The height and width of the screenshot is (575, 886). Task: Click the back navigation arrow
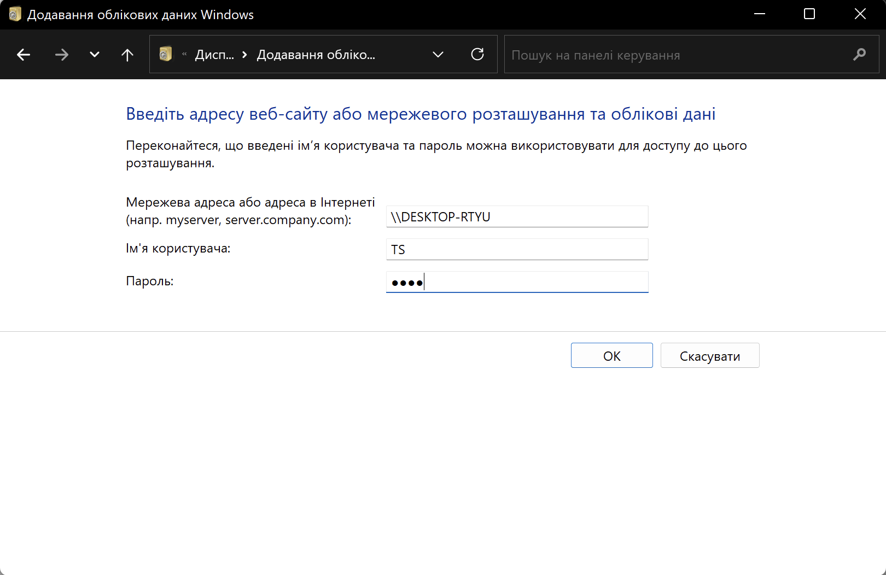coord(24,54)
